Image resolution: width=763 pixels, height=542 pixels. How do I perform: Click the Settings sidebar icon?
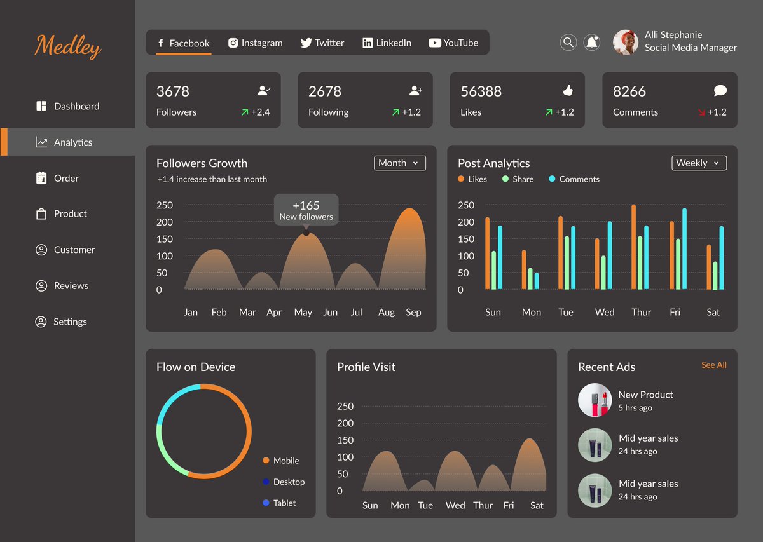pos(41,322)
